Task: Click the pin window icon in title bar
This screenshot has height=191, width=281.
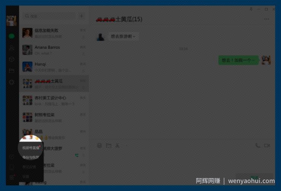Action: tap(251, 9)
